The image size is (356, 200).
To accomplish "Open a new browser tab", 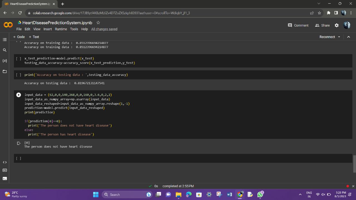I will [63, 4].
